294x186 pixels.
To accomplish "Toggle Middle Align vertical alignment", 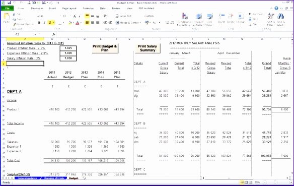I will point(93,16).
